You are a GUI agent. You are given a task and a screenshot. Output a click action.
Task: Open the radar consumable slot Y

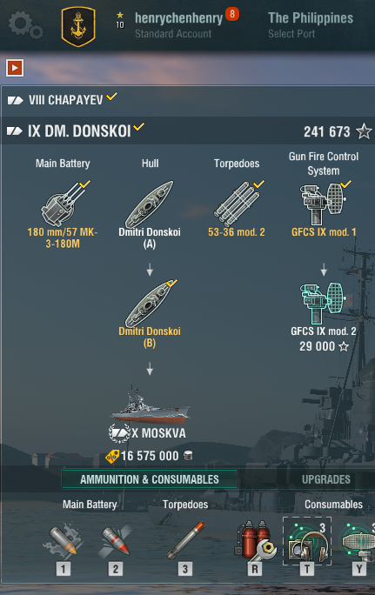coord(358,547)
